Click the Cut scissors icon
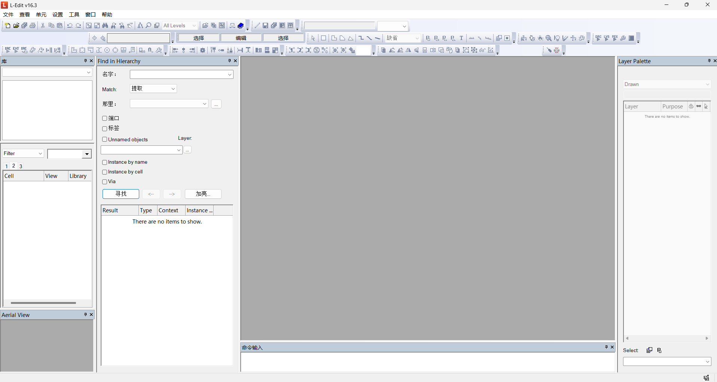 (43, 25)
